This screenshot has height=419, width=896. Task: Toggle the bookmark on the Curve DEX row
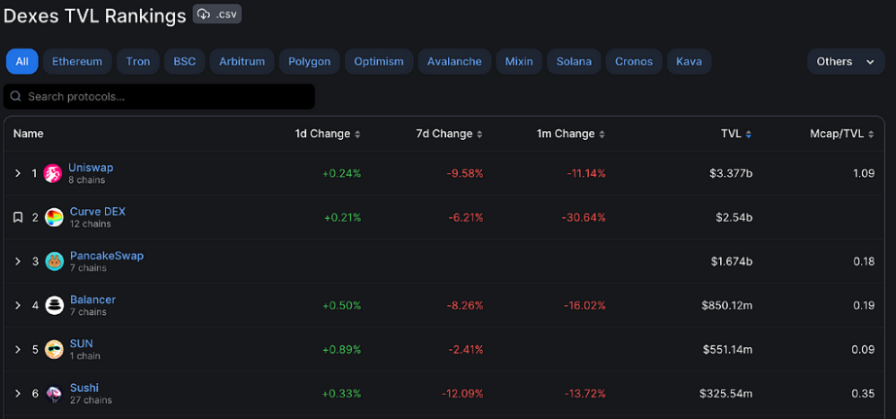[17, 217]
